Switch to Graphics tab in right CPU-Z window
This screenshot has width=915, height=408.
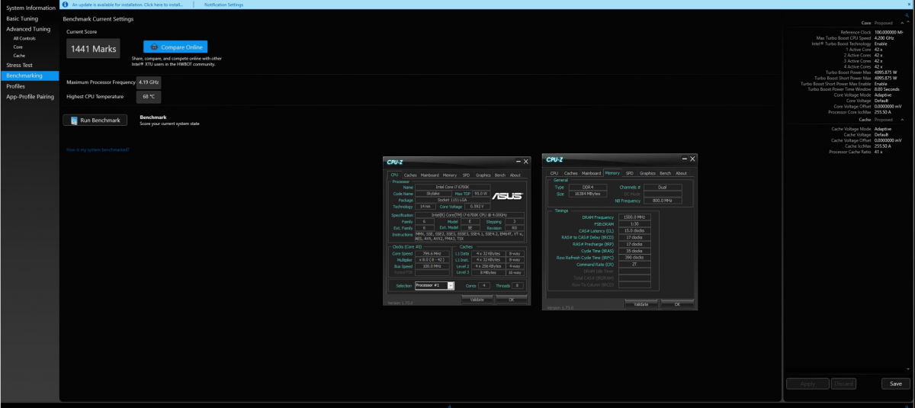[x=647, y=173]
